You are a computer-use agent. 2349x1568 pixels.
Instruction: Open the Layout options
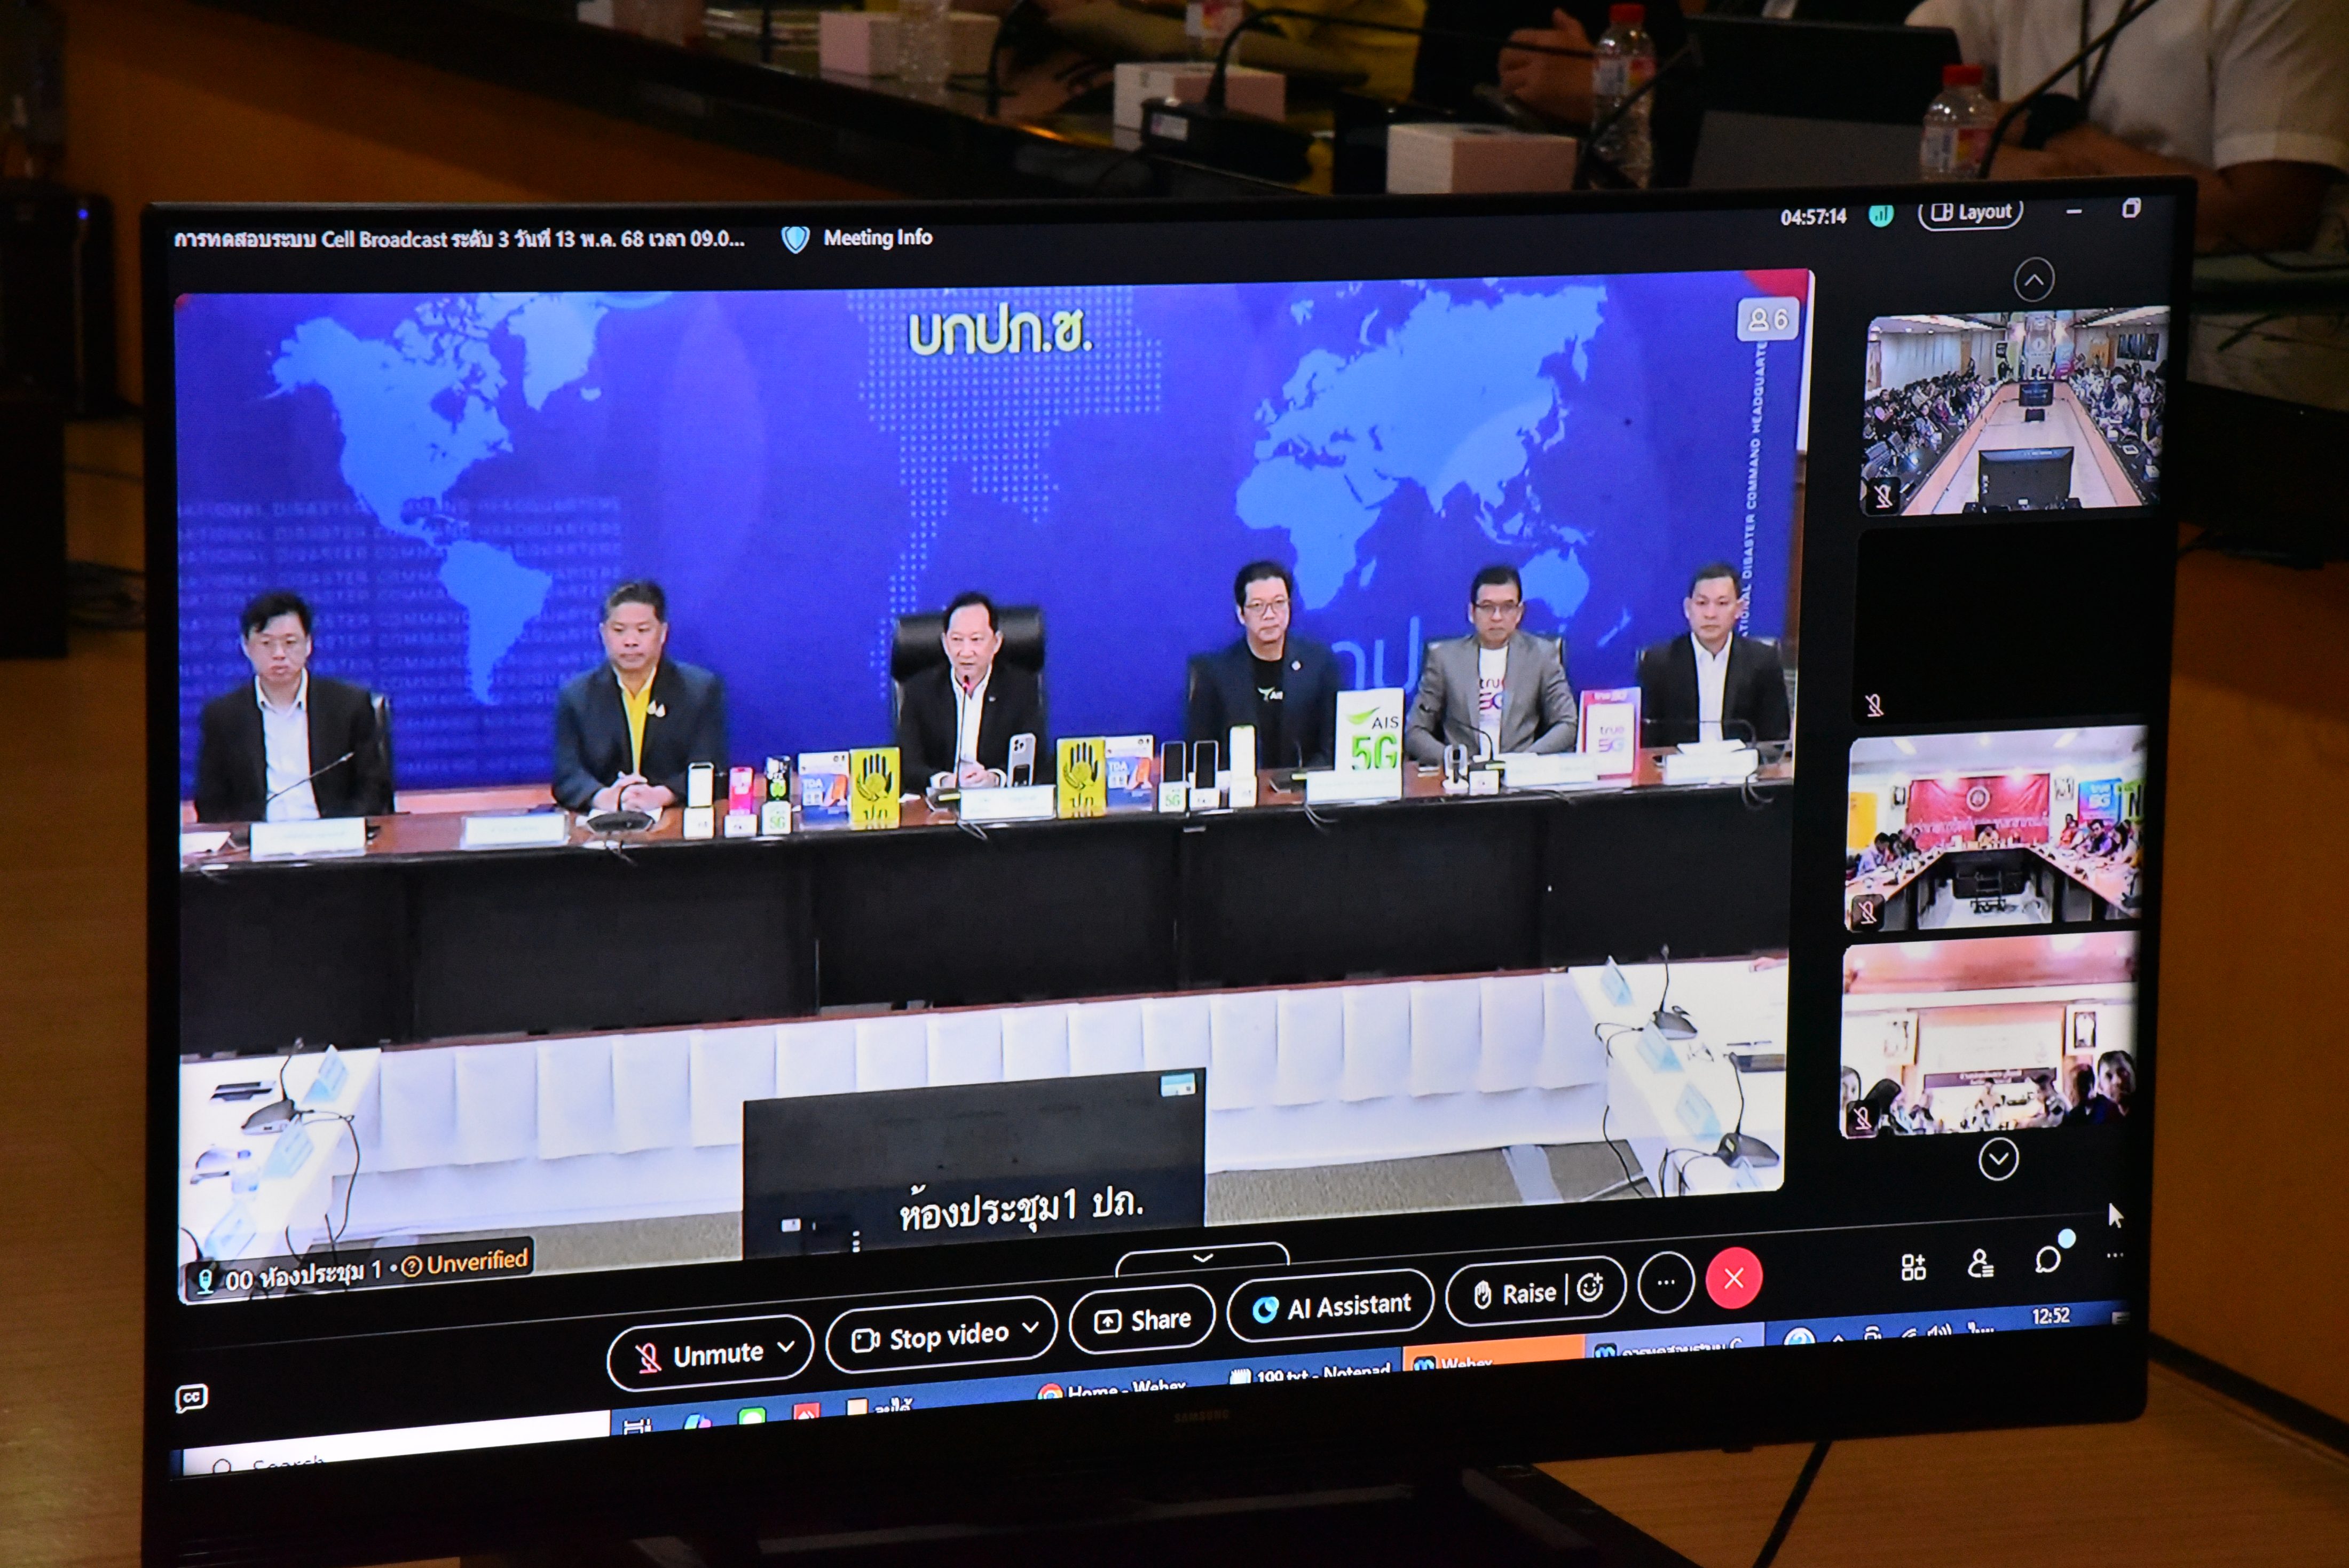[1971, 213]
